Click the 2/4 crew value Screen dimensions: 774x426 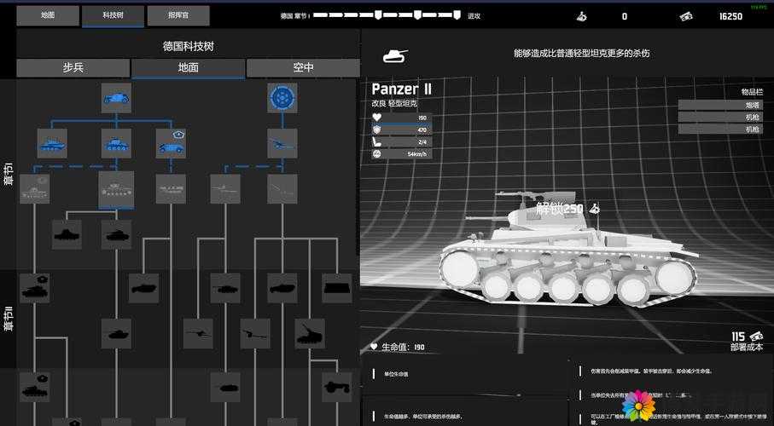(x=422, y=142)
